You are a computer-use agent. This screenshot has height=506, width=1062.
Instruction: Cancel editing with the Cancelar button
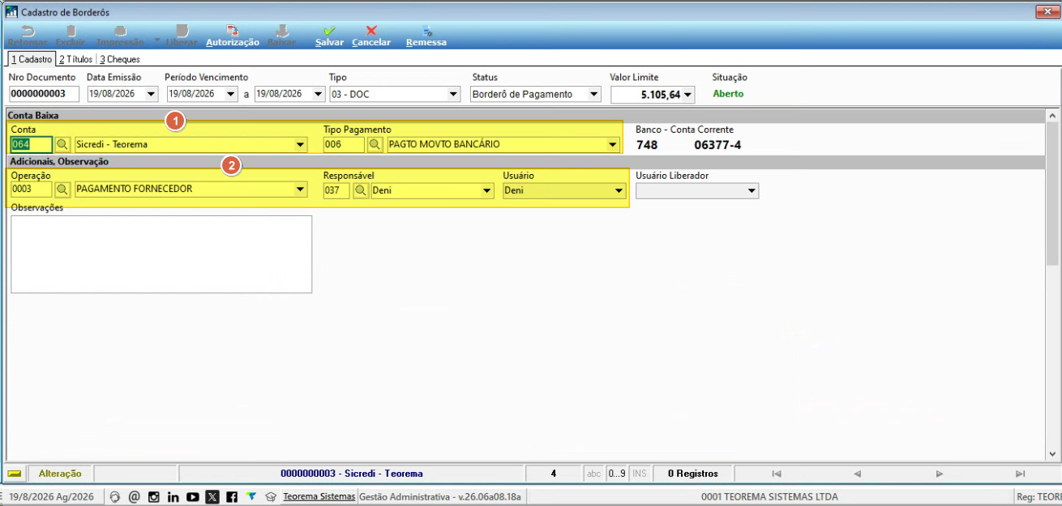[371, 36]
